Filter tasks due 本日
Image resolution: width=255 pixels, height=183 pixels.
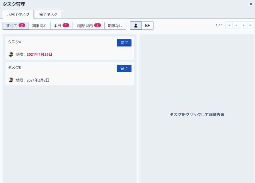pos(62,26)
